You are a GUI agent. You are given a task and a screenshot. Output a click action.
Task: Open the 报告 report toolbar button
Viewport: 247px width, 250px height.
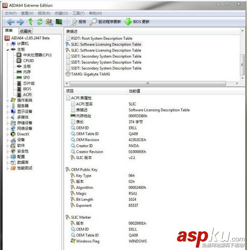(78, 22)
